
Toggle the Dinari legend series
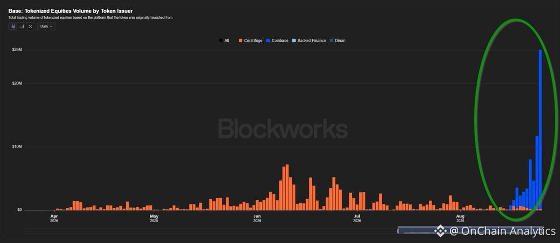tap(337, 40)
